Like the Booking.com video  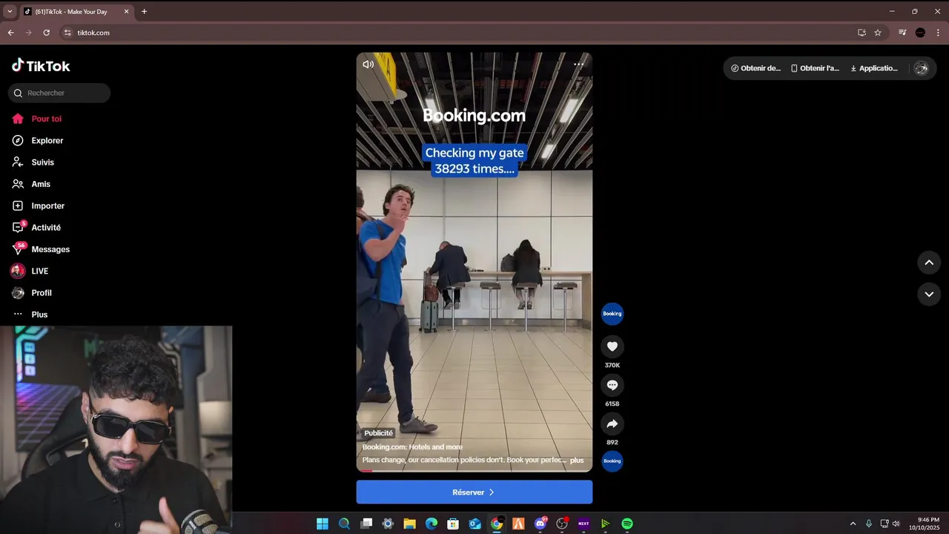click(x=612, y=346)
